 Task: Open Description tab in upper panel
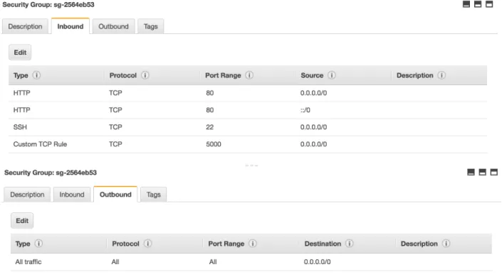[26, 26]
